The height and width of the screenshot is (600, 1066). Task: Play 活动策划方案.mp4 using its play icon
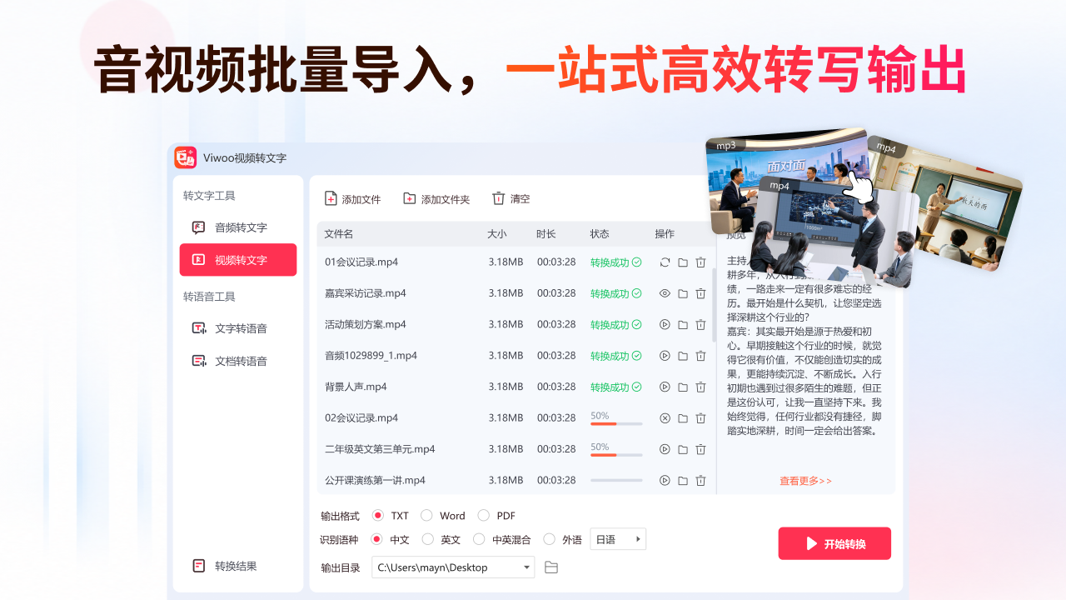pyautogui.click(x=665, y=325)
